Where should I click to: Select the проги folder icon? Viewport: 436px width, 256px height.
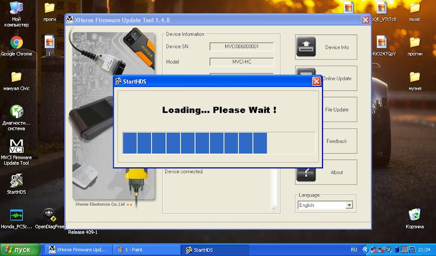[50, 13]
